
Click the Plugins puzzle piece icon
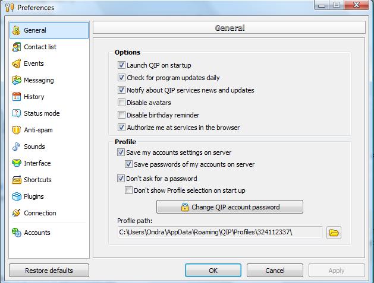(17, 197)
